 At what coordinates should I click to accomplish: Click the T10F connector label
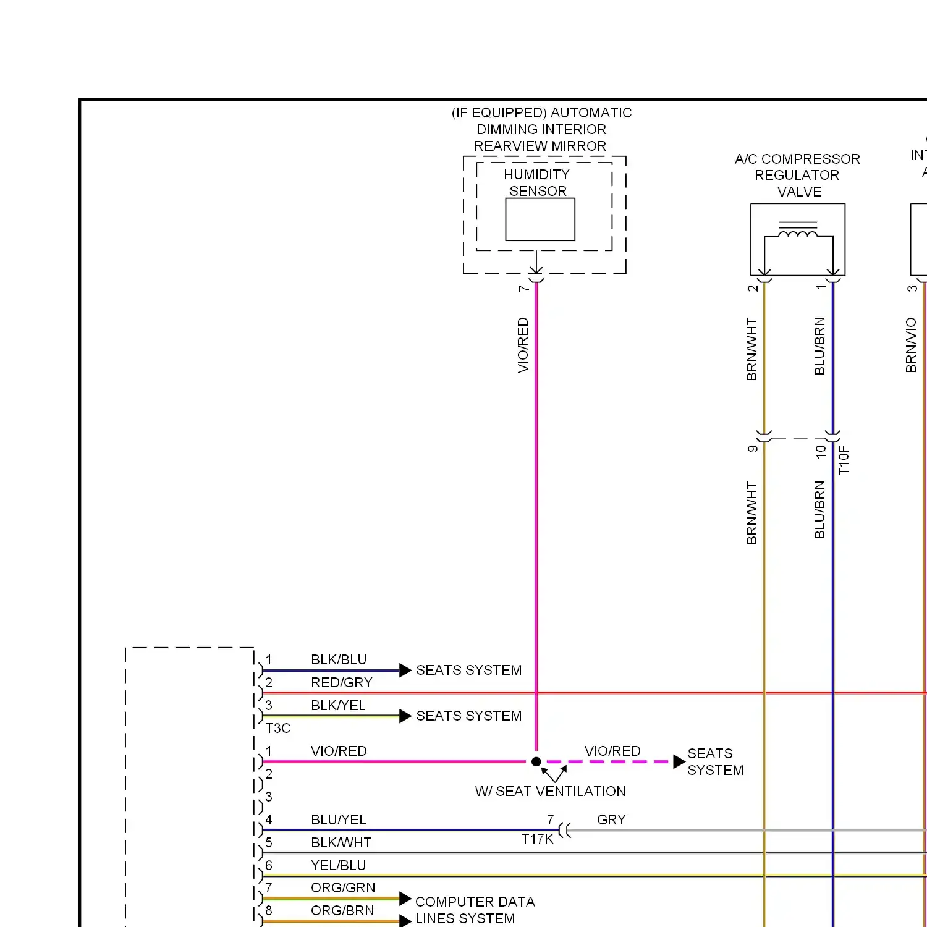844,460
